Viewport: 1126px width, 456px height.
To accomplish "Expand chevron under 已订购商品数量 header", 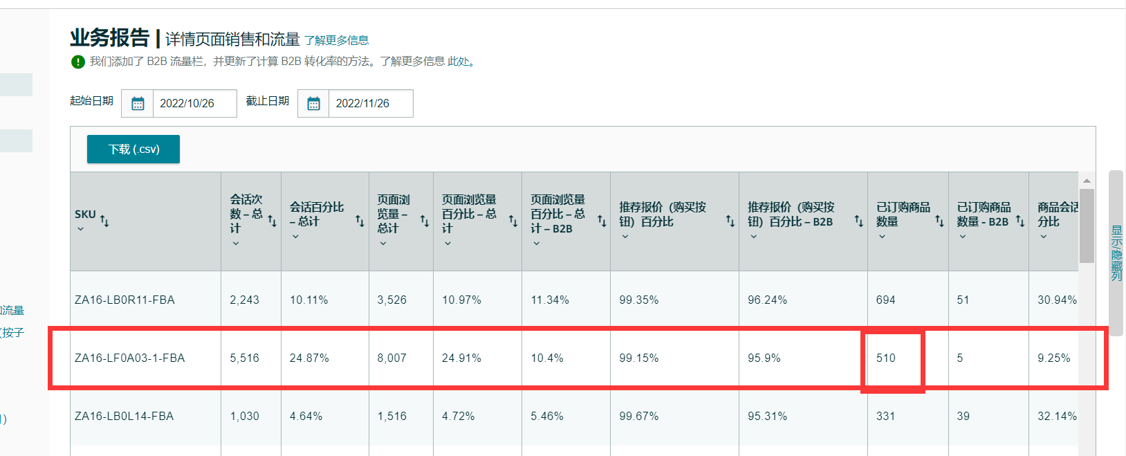I will 882,237.
